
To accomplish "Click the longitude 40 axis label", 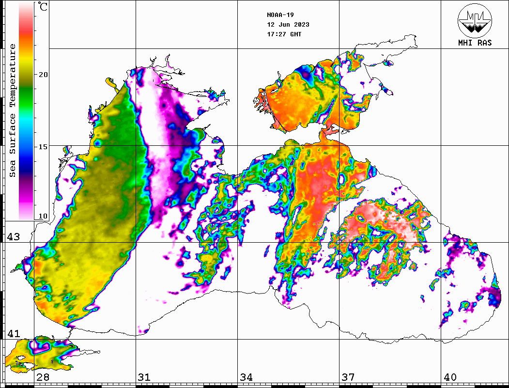I will [x=450, y=377].
